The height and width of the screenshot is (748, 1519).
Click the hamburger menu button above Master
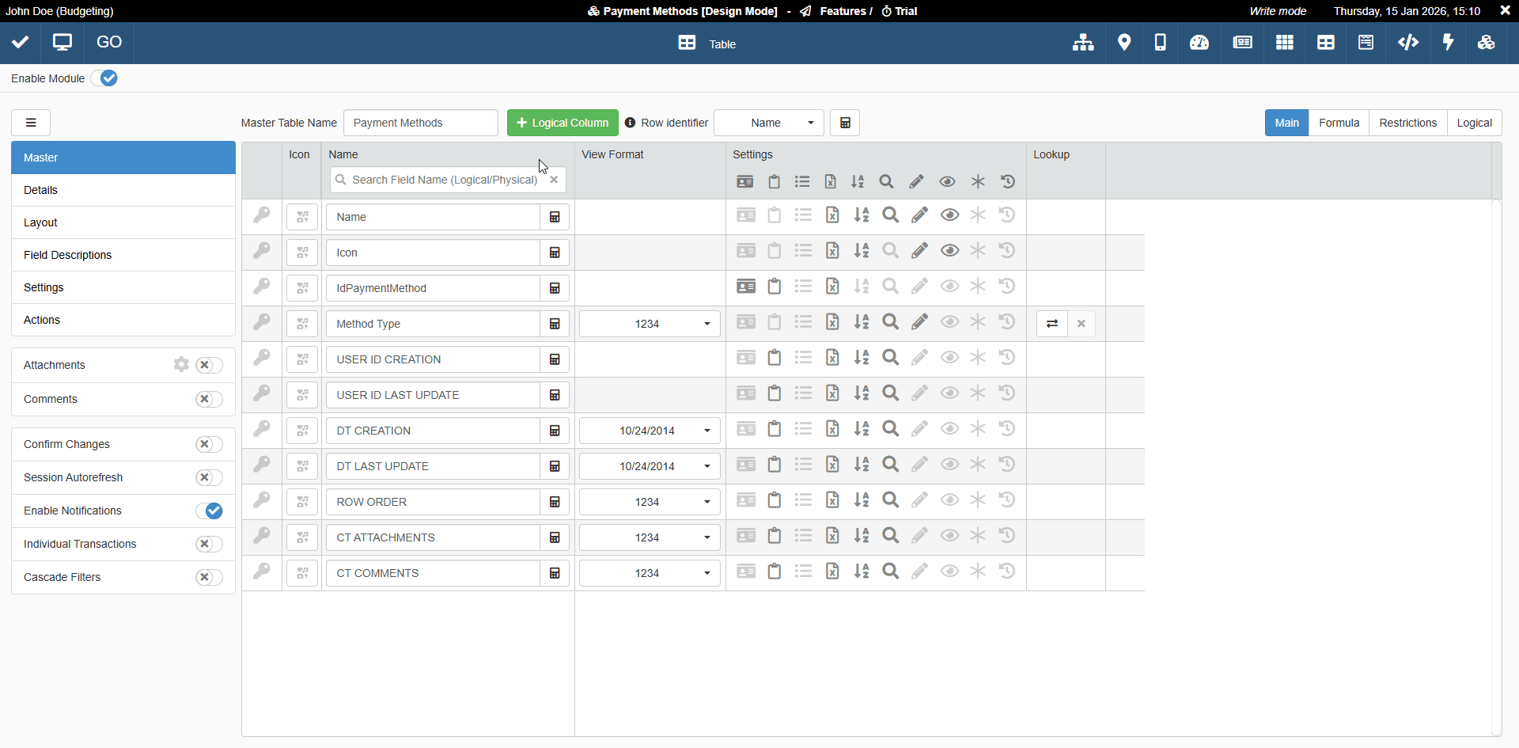[x=31, y=123]
